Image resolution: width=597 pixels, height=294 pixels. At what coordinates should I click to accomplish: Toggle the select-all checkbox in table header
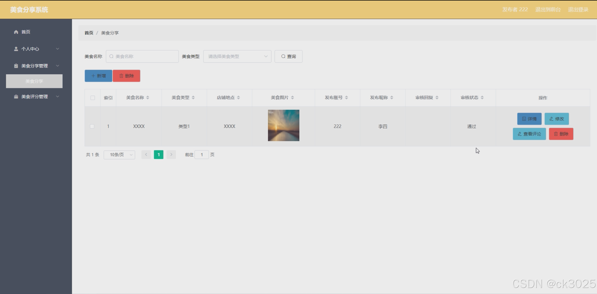[x=92, y=98]
